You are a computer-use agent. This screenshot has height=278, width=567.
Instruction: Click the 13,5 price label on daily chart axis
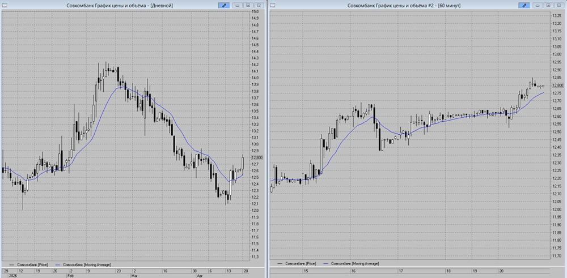tap(255, 111)
